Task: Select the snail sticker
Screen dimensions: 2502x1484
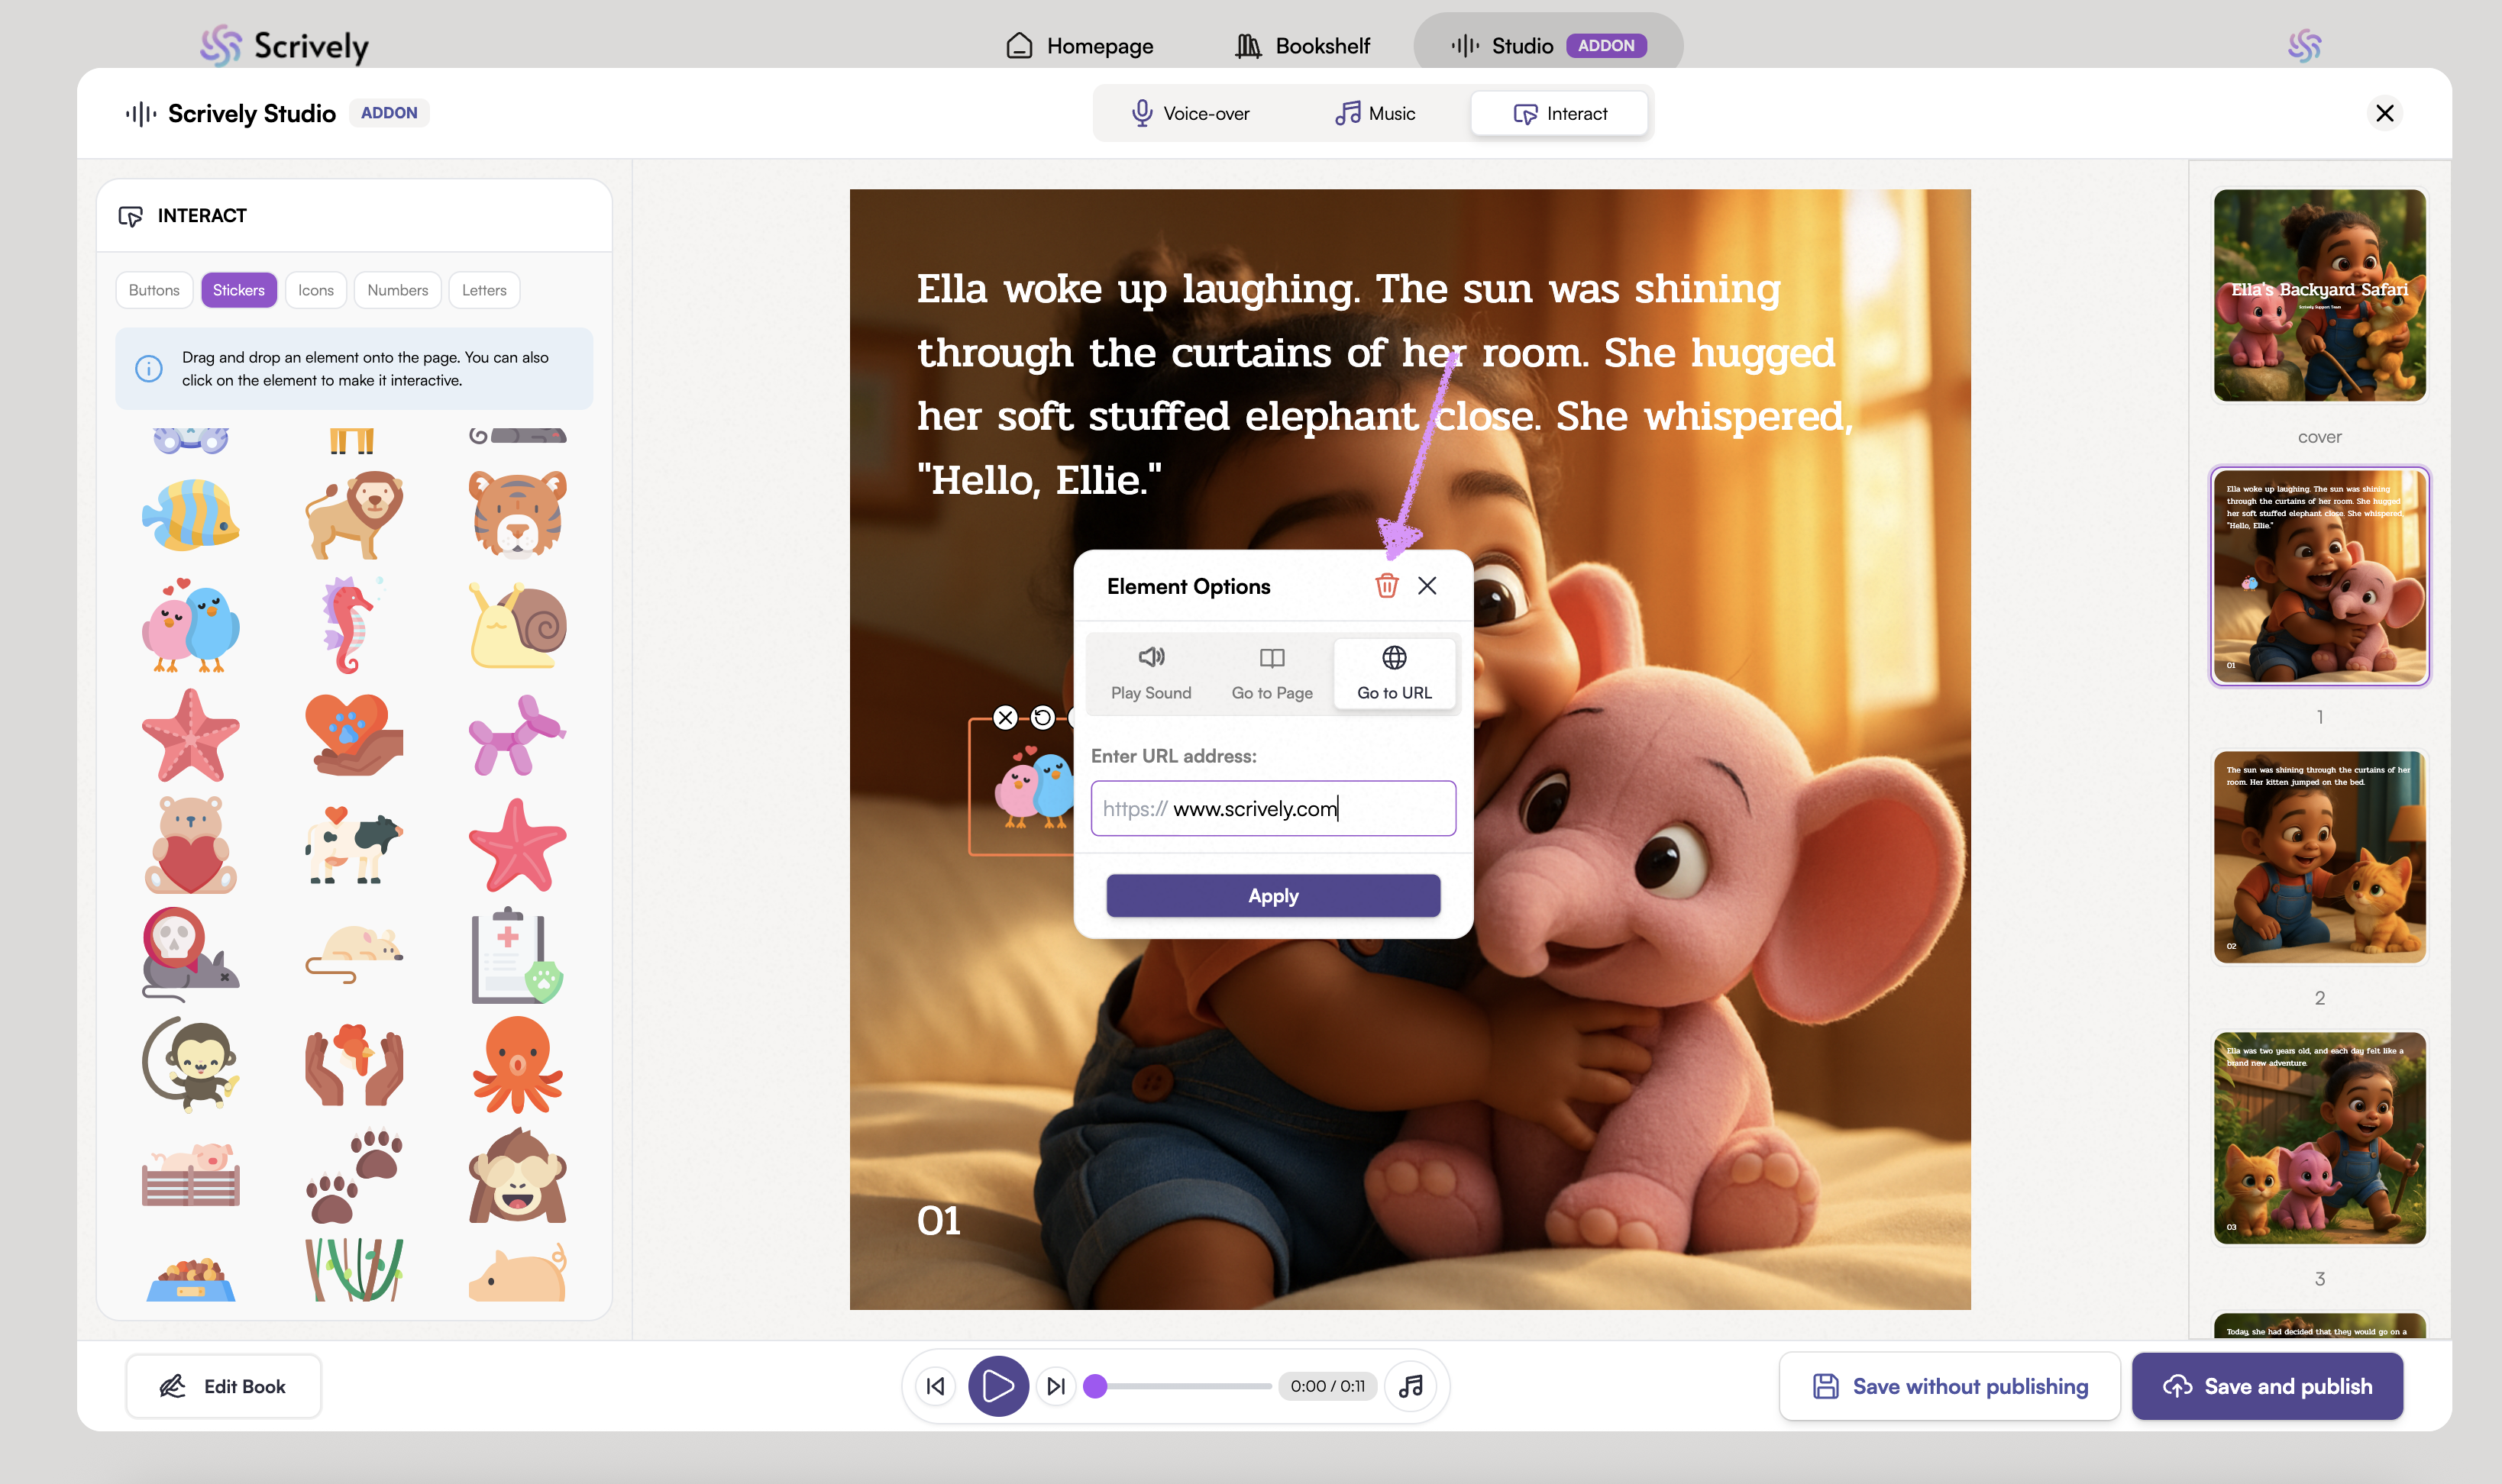Action: [517, 626]
